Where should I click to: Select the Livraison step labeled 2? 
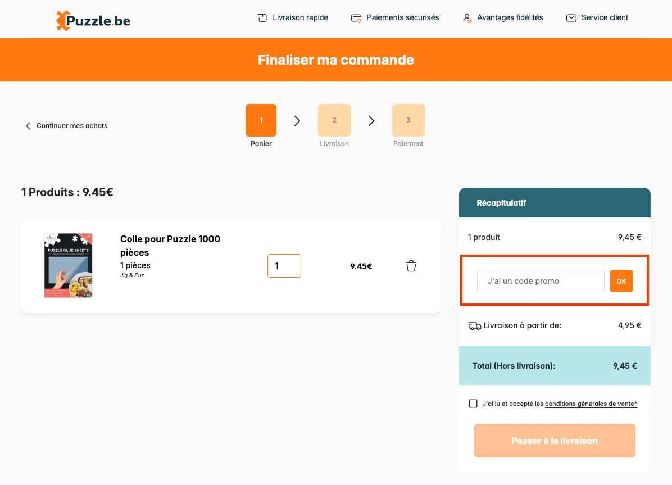coord(334,120)
